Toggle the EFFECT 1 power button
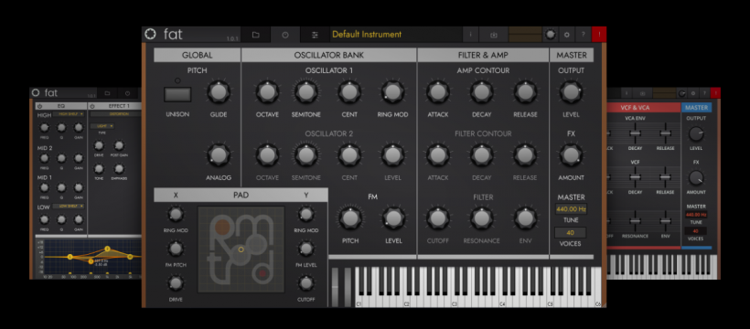750x329 pixels. [92, 106]
